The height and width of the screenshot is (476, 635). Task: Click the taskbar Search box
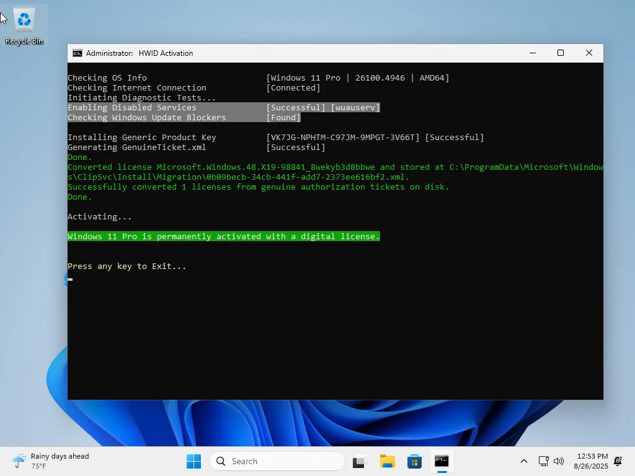[x=277, y=461]
